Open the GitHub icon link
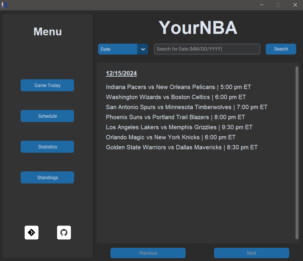Viewport: 303px width, 261px height. point(64,233)
